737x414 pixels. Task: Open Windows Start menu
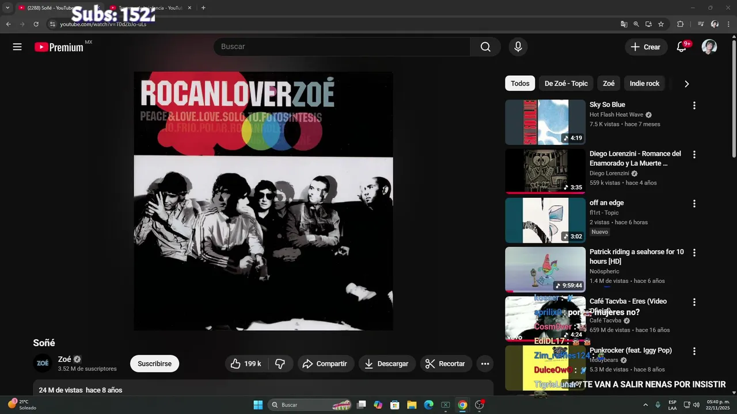point(258,405)
